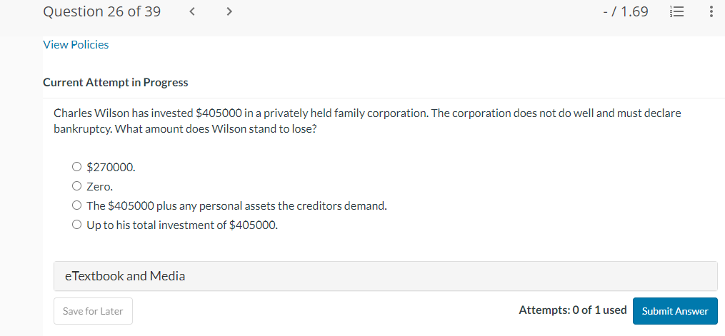
Task: Click the Save for Later button
Action: (x=93, y=311)
